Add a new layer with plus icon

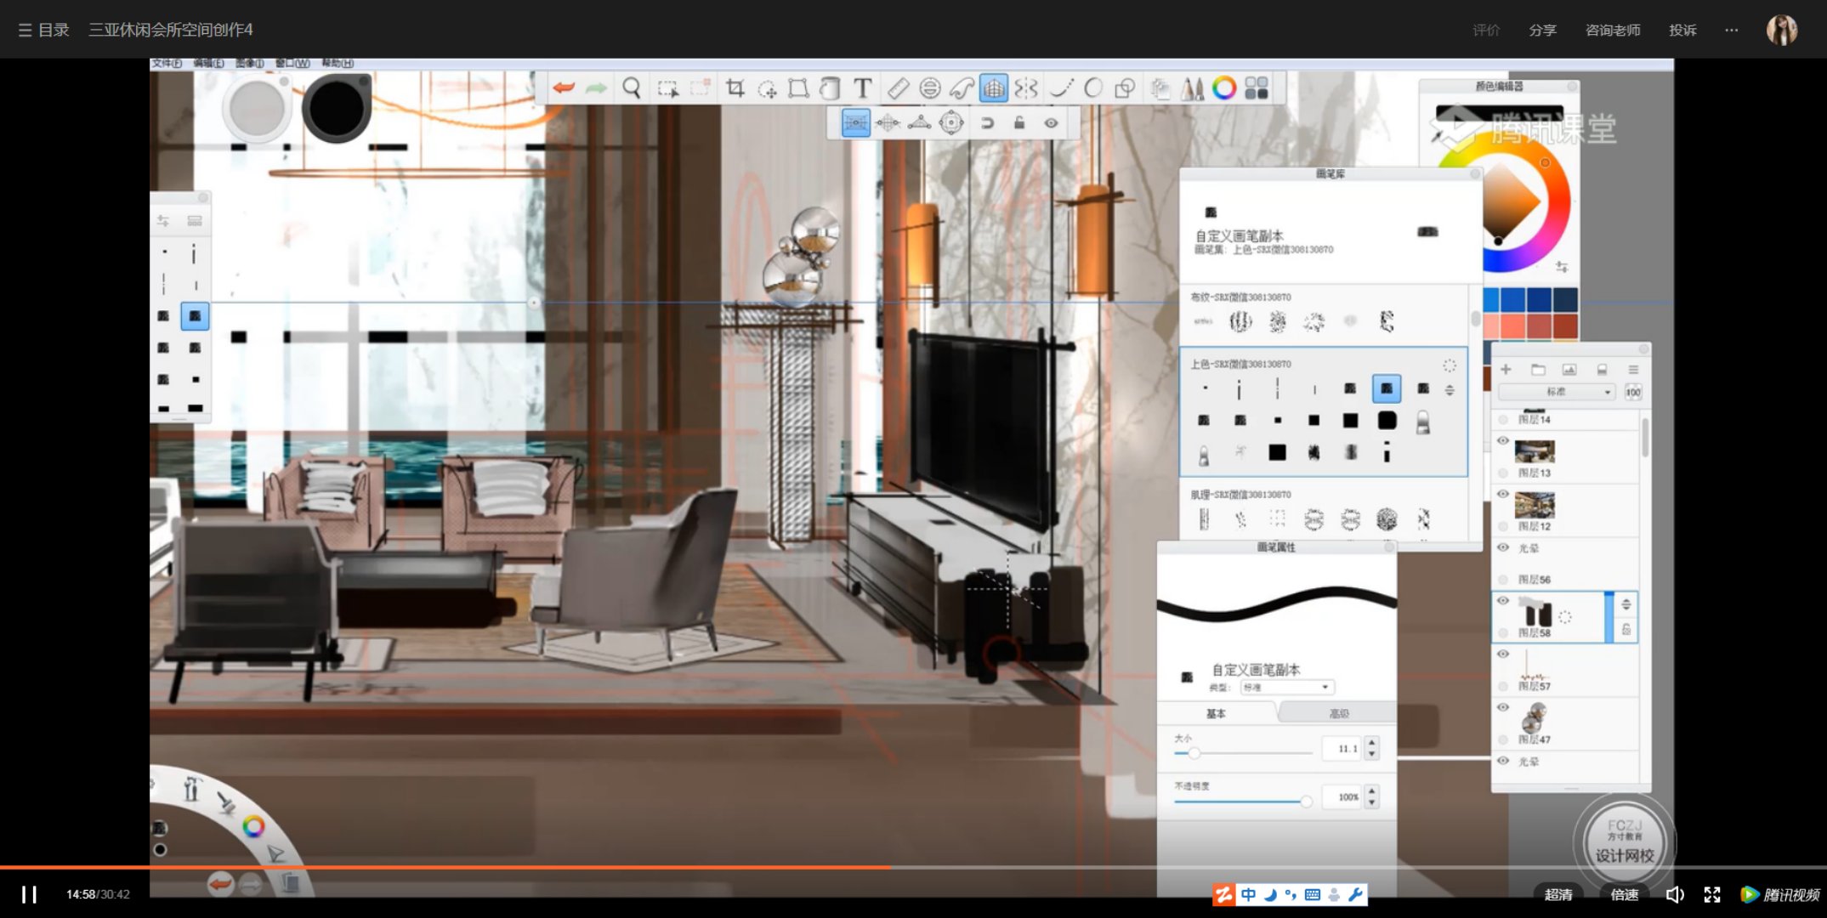pos(1506,370)
